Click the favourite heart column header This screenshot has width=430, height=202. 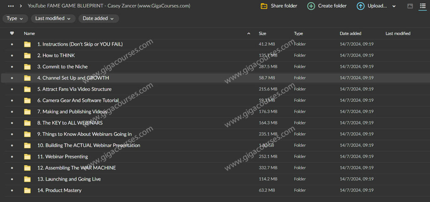click(x=12, y=34)
